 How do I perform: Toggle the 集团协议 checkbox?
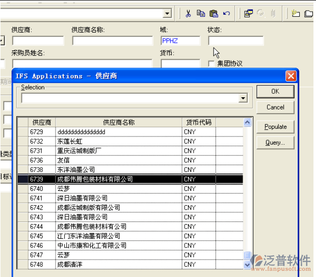pyautogui.click(x=211, y=64)
